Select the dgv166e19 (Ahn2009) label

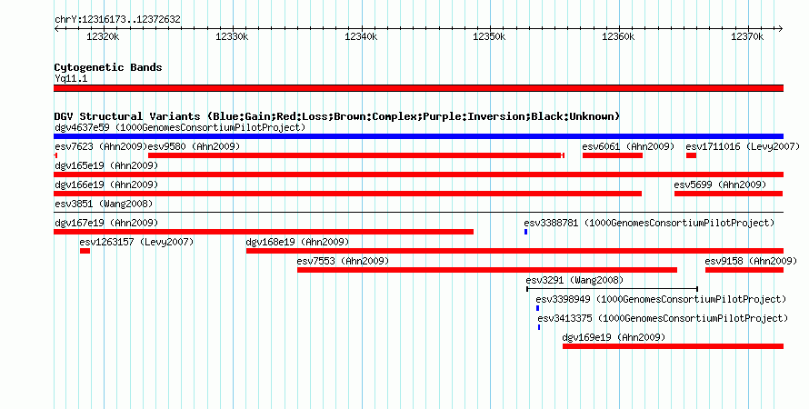[x=106, y=185]
